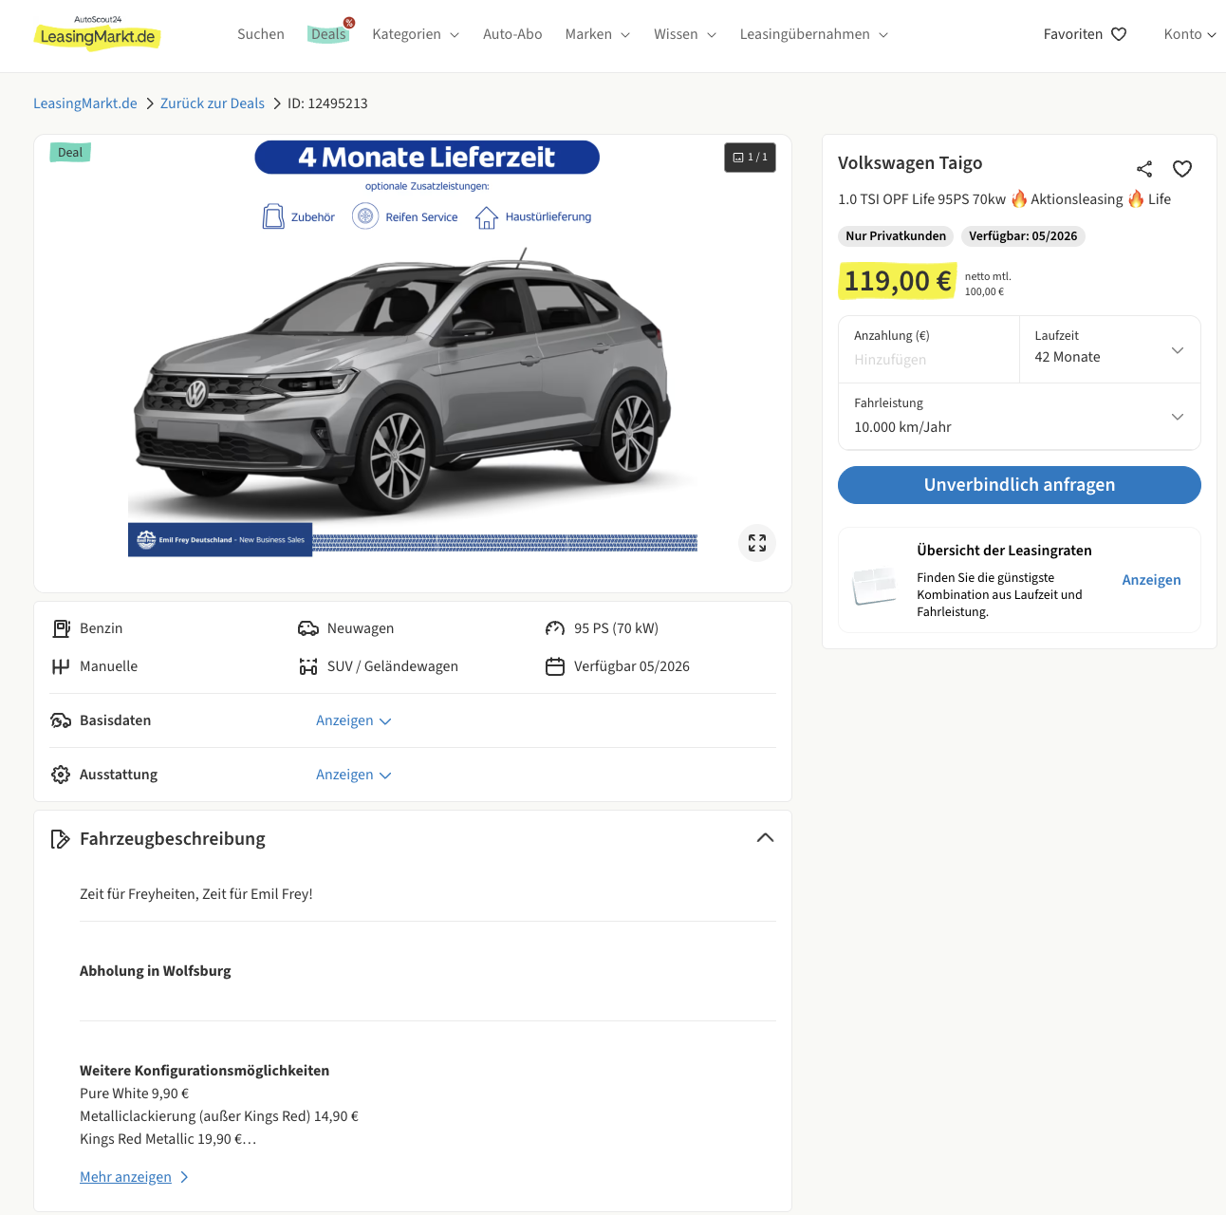Click the Anzahlung input field
The image size is (1226, 1215).
[928, 359]
